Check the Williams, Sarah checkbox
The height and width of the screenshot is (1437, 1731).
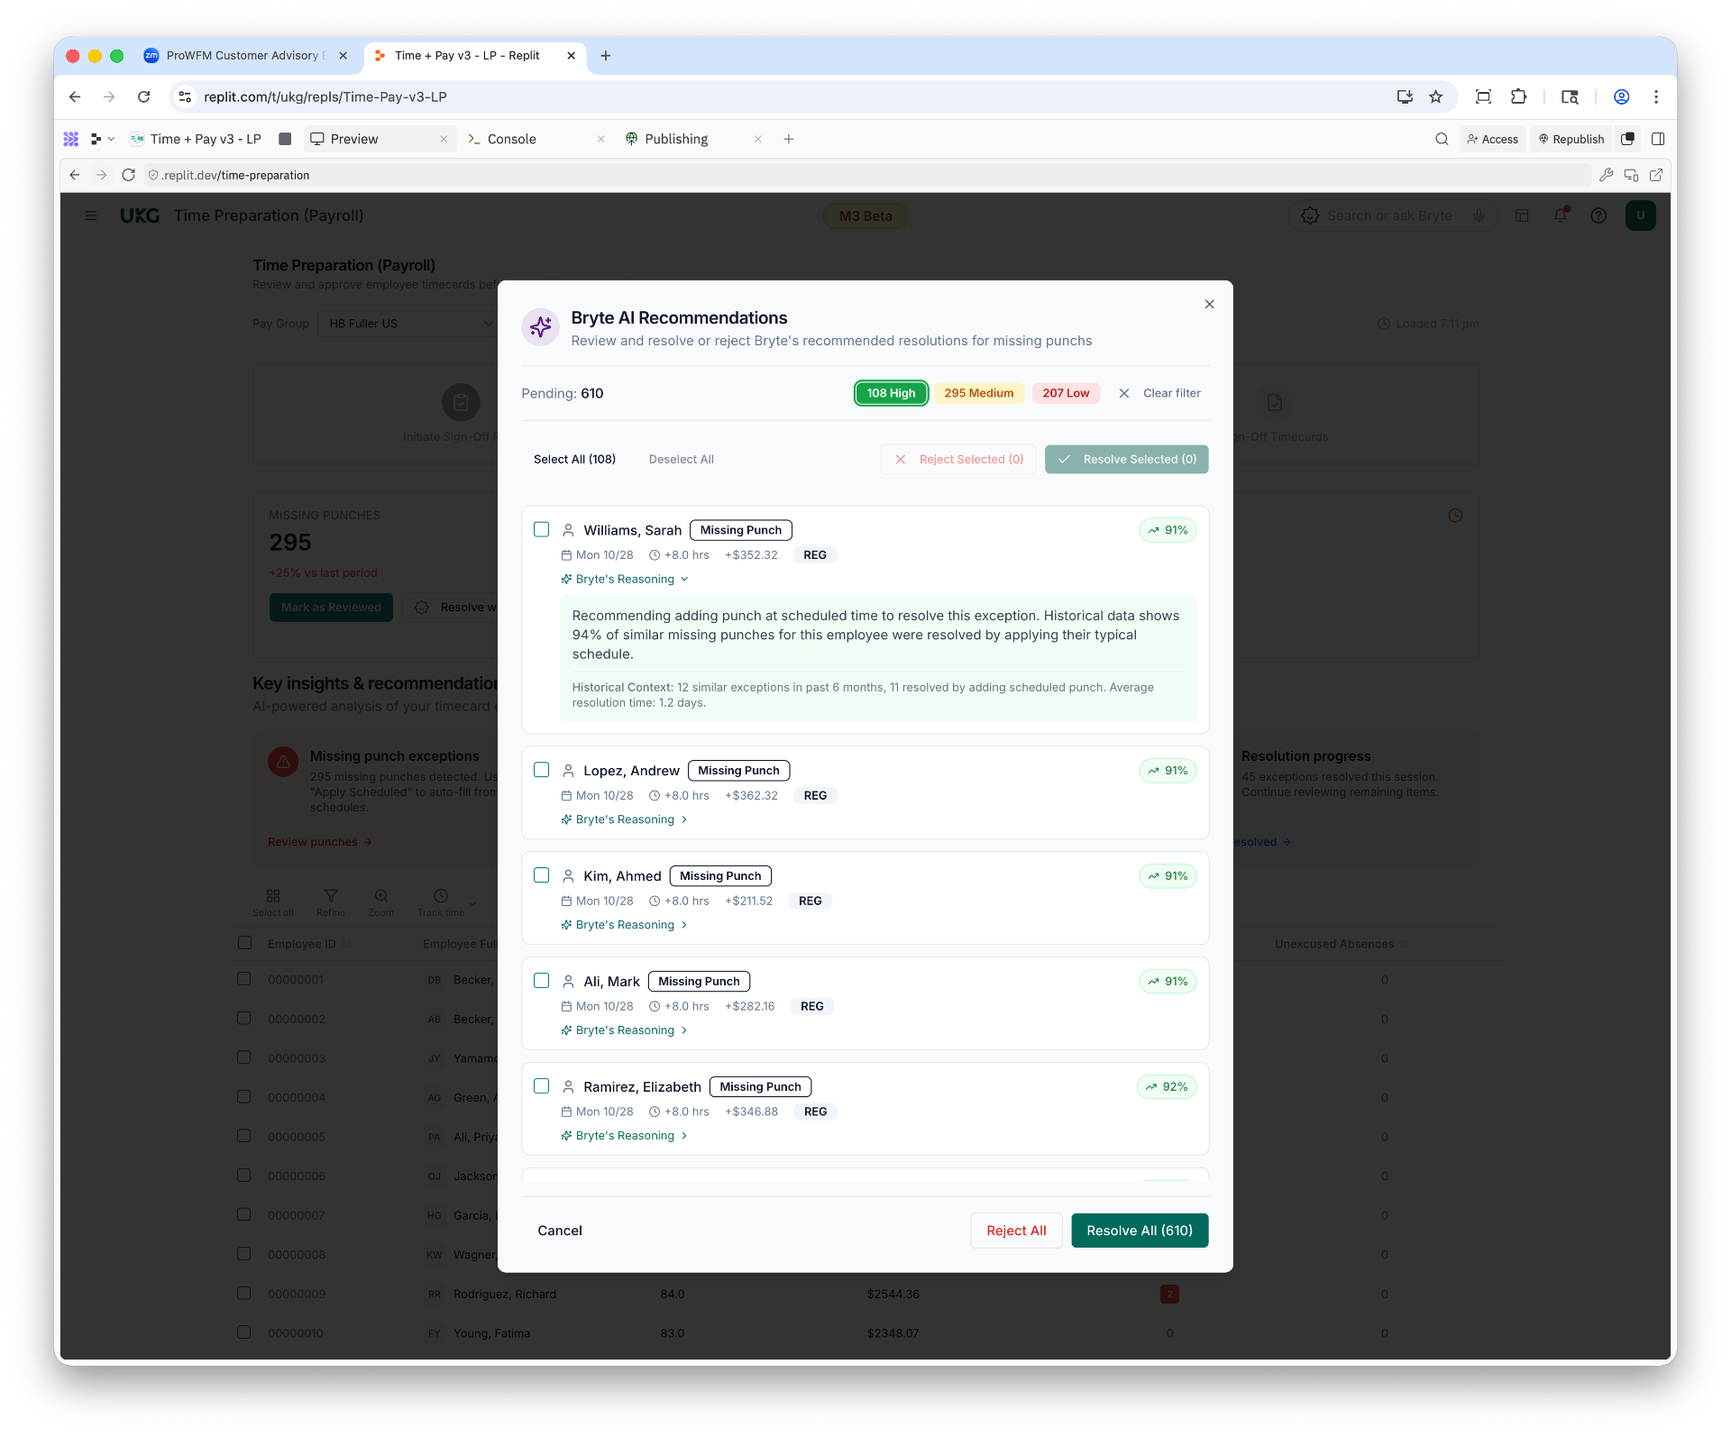[x=541, y=529]
